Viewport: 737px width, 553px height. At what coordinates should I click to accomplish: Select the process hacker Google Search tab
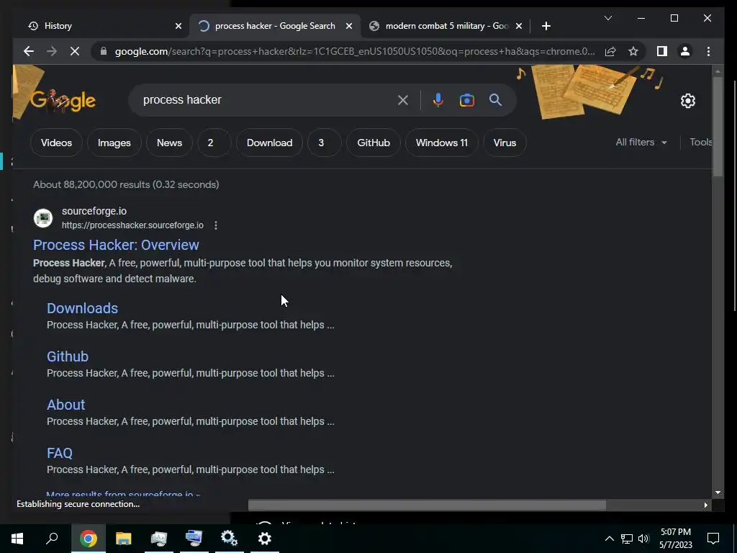click(274, 26)
